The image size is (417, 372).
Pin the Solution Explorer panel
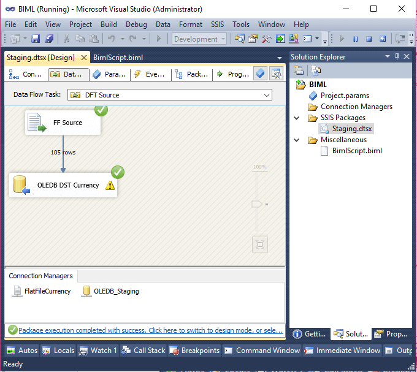397,56
